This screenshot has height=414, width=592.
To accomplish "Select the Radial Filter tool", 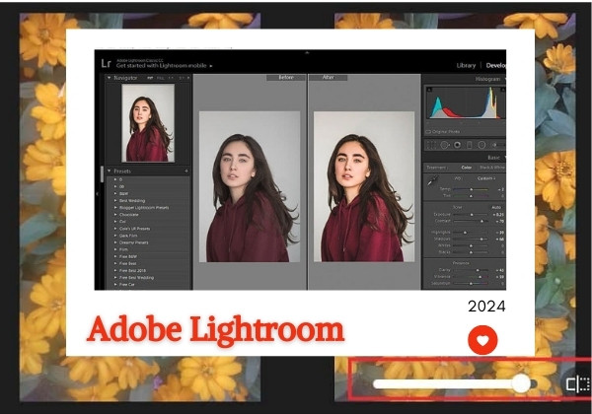I will coord(481,145).
